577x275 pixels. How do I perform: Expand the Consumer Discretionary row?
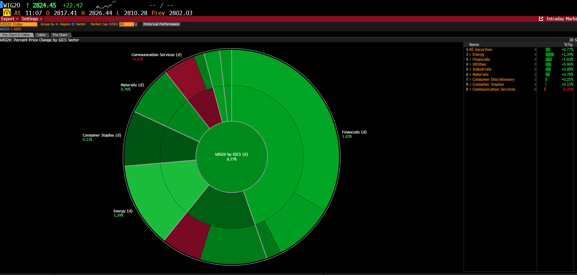pos(470,80)
